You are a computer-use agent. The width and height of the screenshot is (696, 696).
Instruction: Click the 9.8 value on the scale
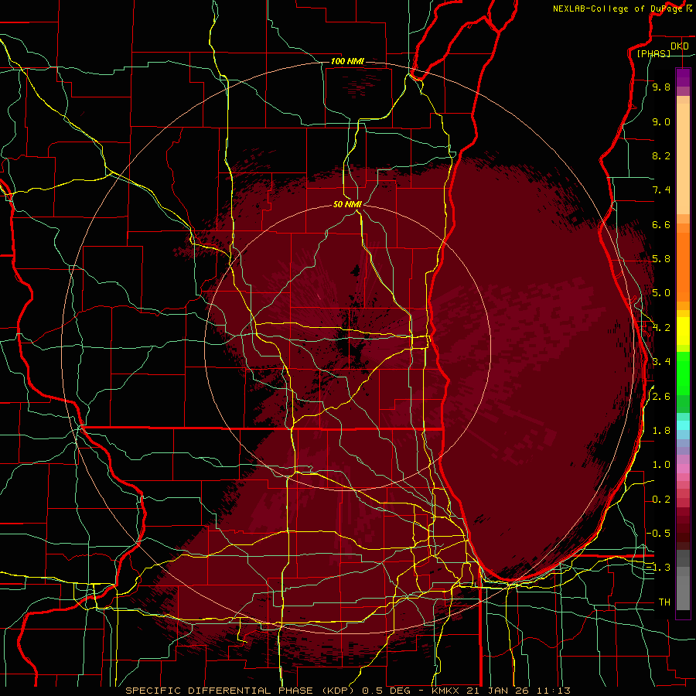click(x=661, y=87)
